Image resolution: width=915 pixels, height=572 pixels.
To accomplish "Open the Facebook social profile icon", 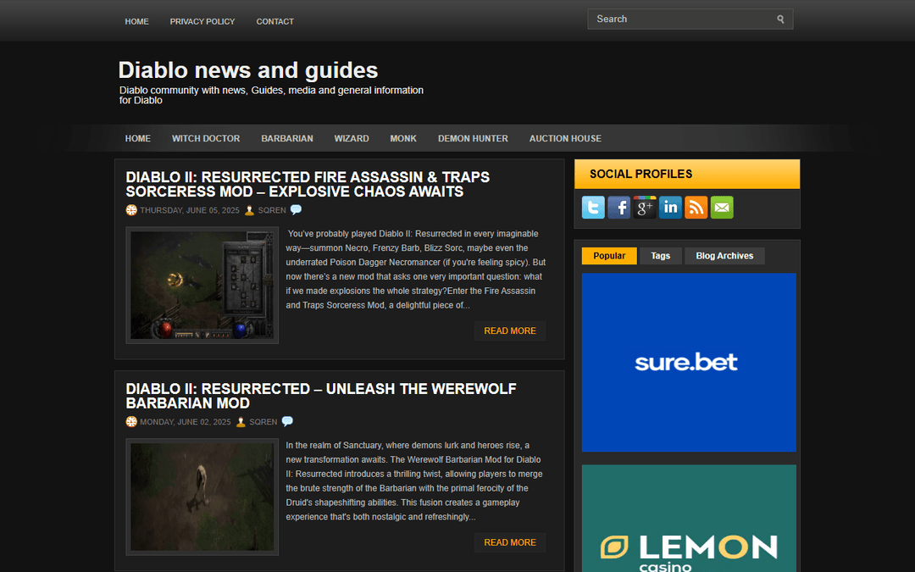I will 618,208.
